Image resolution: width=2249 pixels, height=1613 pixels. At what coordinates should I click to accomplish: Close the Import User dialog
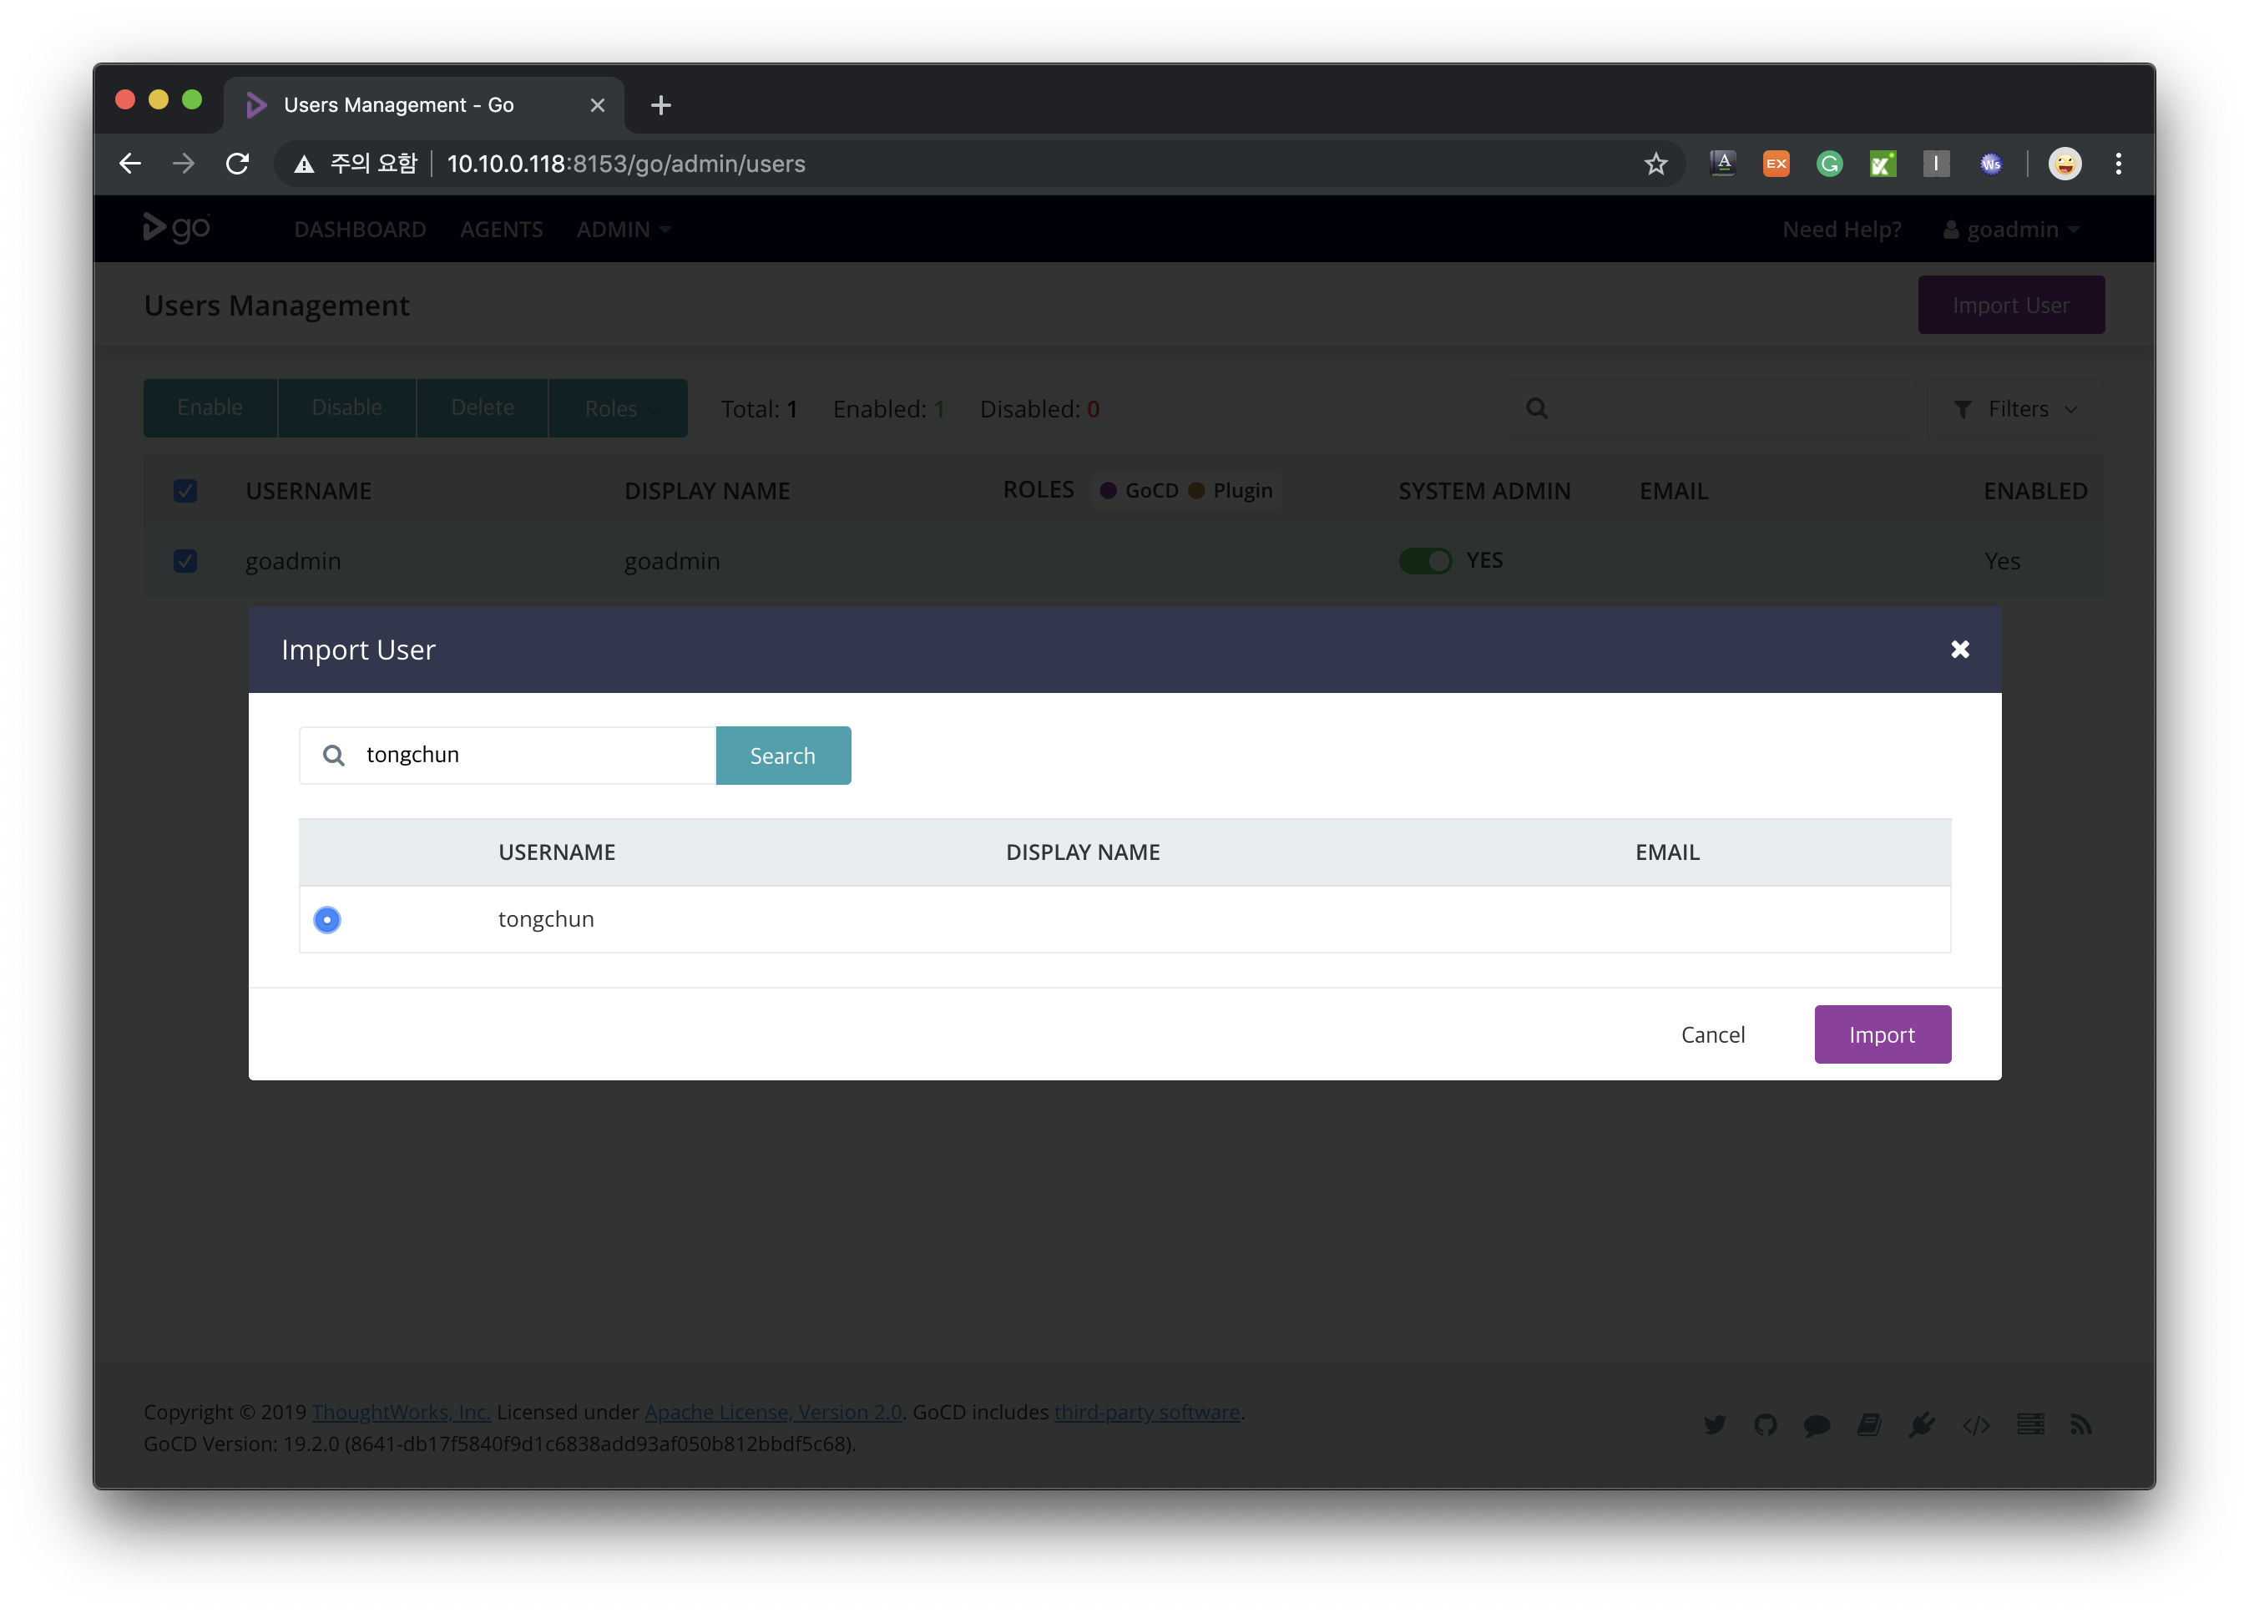coord(1958,649)
